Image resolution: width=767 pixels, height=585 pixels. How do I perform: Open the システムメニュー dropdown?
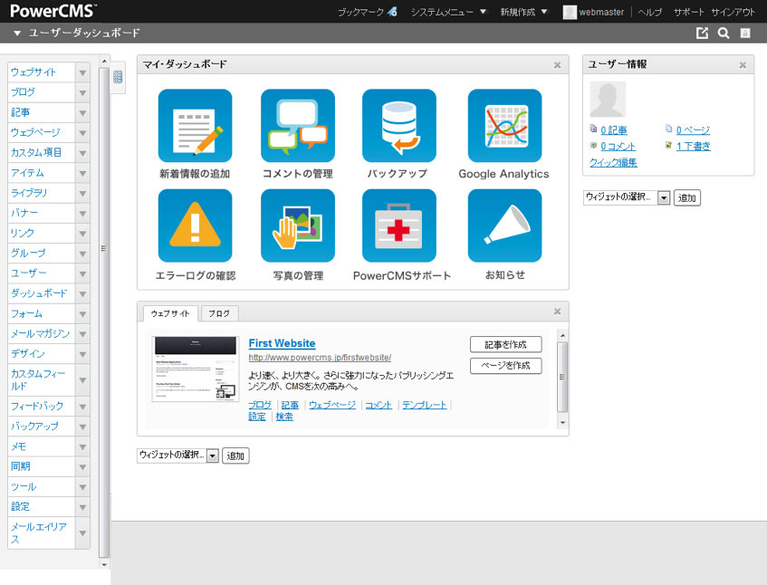tap(448, 12)
